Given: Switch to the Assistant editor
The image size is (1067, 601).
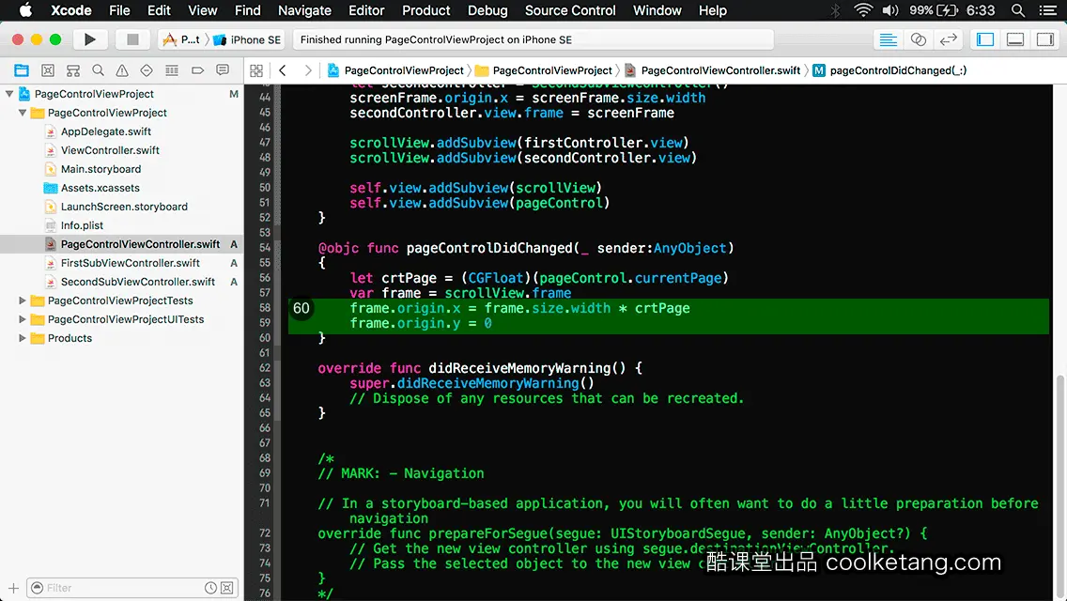Looking at the screenshot, I should 918,39.
